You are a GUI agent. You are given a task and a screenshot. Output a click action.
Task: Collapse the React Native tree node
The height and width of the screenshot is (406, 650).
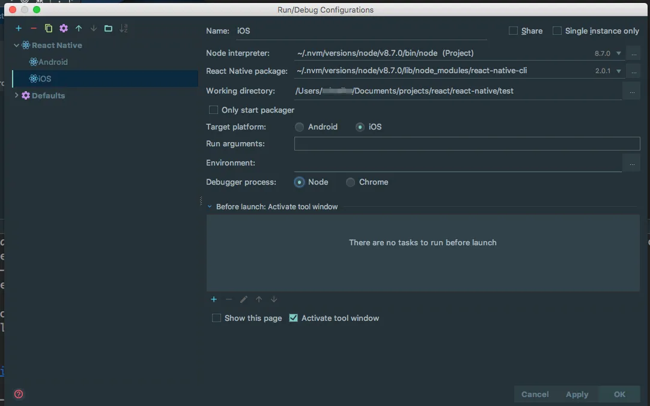pyautogui.click(x=16, y=45)
